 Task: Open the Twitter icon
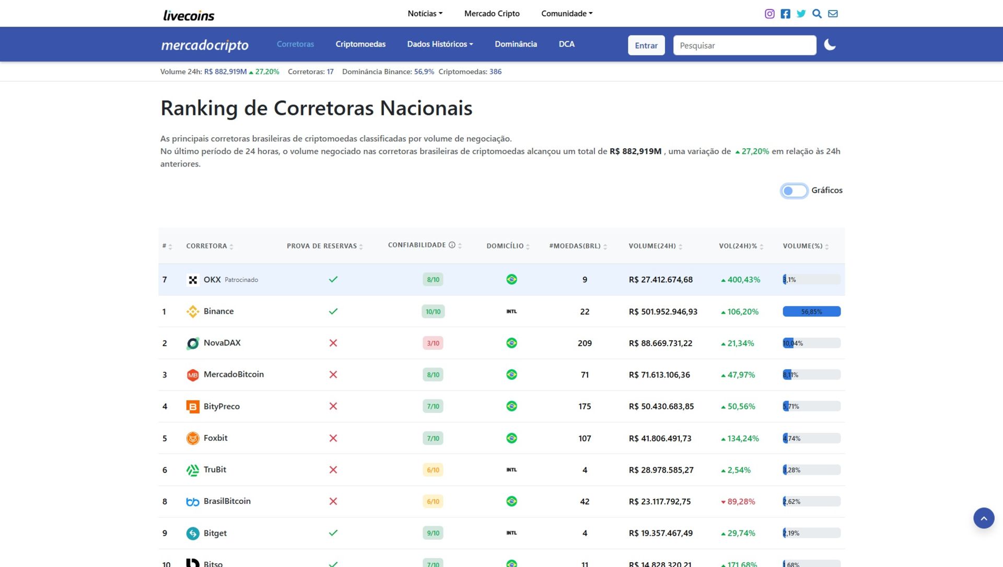801,14
